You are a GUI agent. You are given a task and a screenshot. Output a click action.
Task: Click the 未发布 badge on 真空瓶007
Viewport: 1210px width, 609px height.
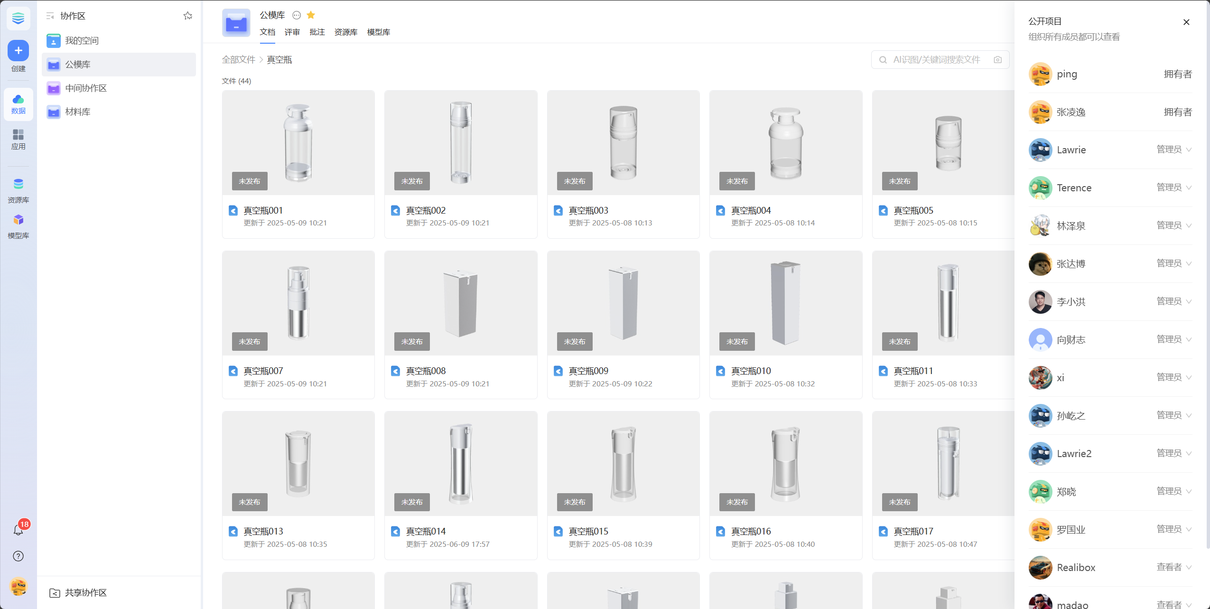point(250,342)
